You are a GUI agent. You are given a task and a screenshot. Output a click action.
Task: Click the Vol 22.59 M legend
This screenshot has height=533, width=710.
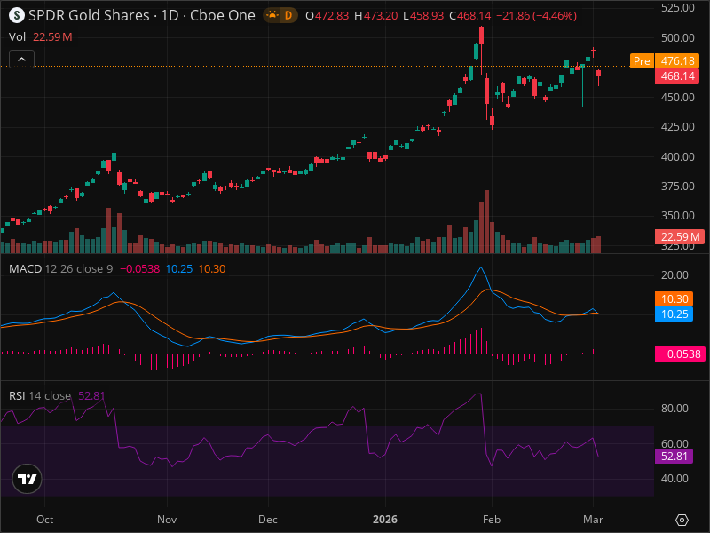click(40, 36)
